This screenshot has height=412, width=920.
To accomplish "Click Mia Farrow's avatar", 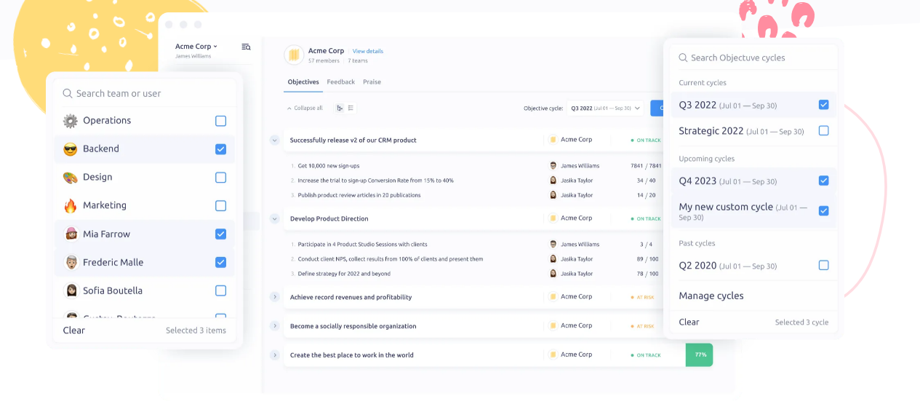I will (71, 234).
